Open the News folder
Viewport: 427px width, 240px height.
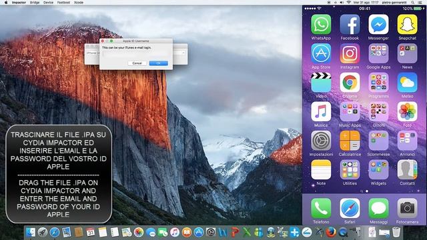(x=407, y=53)
